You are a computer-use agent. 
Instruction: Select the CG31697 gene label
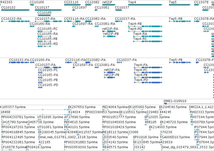[x=79, y=8]
